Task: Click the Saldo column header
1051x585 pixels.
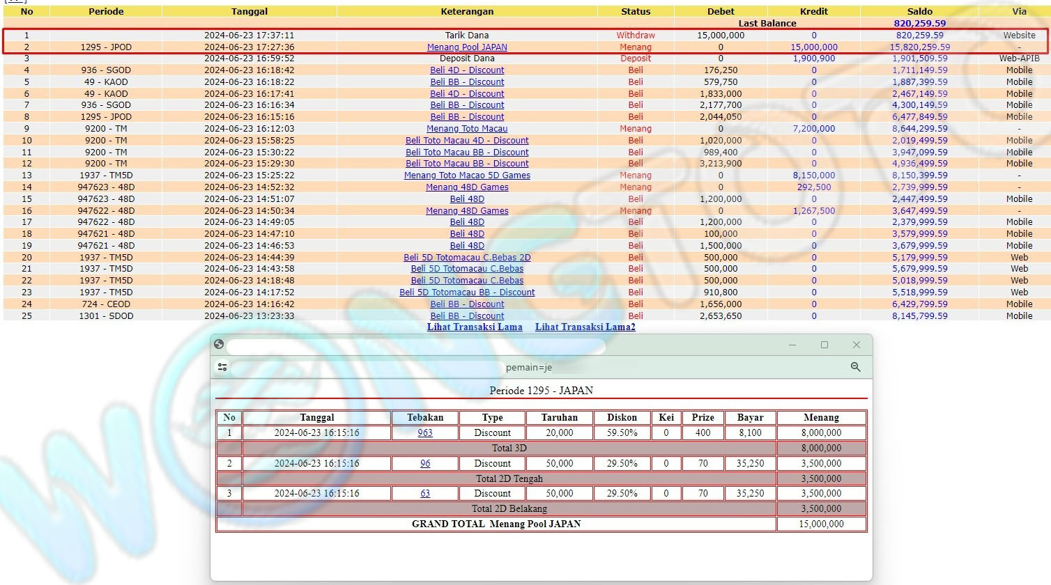Action: (x=919, y=12)
